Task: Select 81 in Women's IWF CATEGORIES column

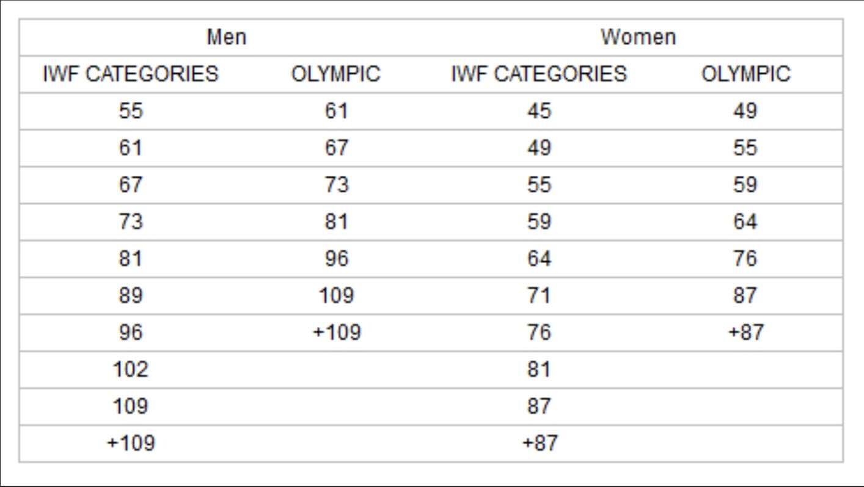Action: tap(538, 369)
